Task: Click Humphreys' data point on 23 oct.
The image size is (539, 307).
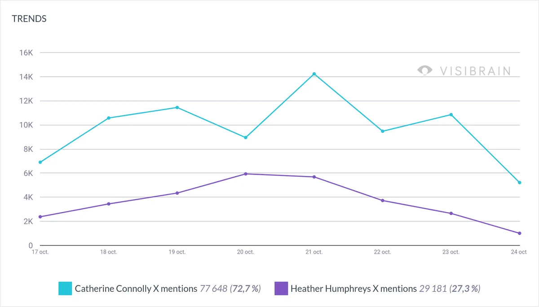Action: [x=451, y=213]
